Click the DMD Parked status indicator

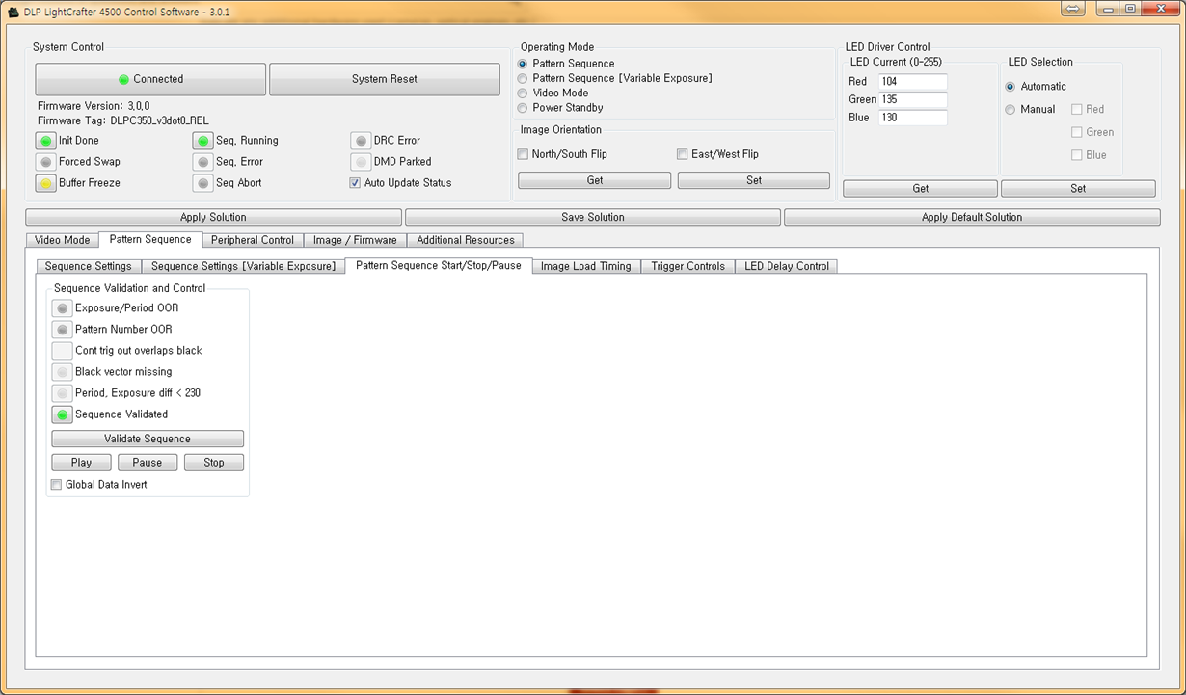tap(361, 162)
